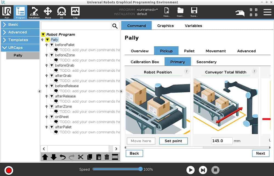Create a new program with New icon

click(167, 12)
